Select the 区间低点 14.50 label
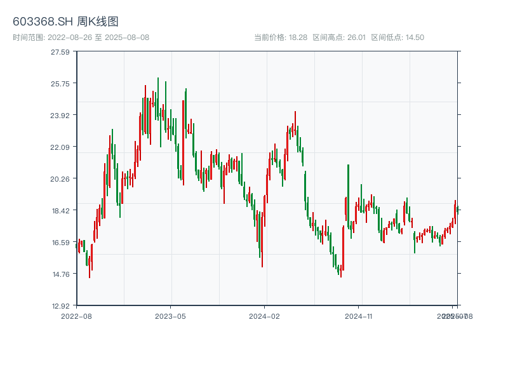The height and width of the screenshot is (381, 508). click(398, 37)
